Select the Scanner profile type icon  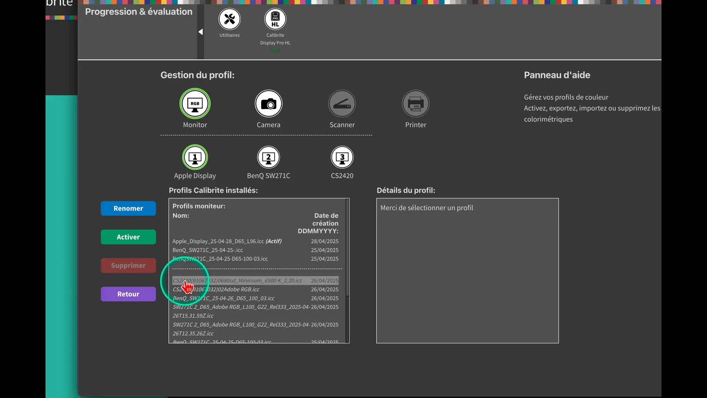pos(342,104)
